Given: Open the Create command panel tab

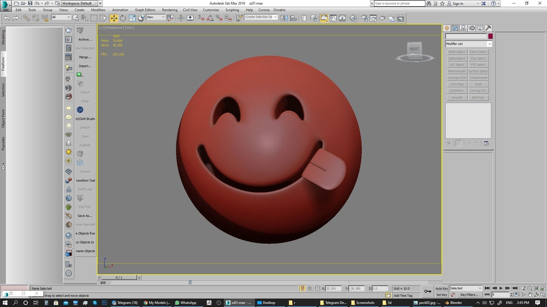Looking at the screenshot, I should pyautogui.click(x=447, y=28).
